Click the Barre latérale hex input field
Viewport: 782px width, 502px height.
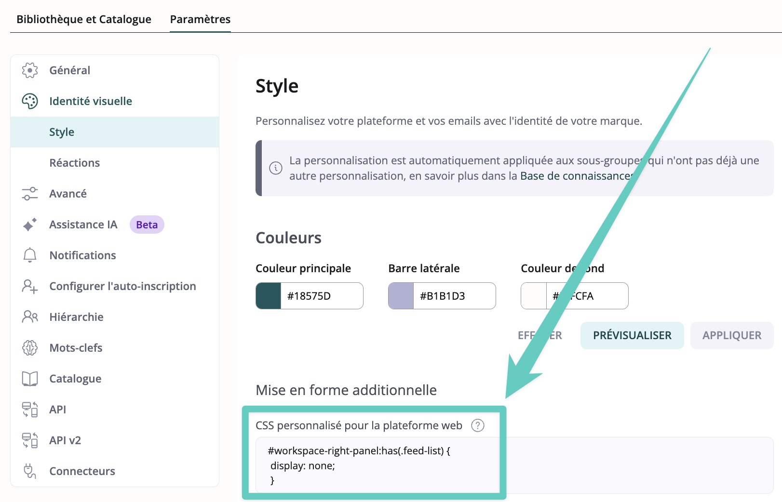[x=453, y=296]
